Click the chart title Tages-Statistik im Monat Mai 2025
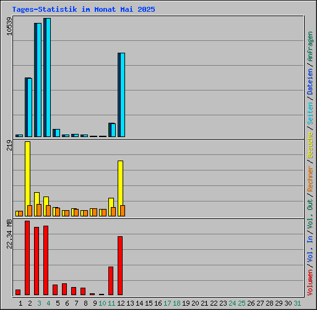The image size is (317, 310). (x=84, y=9)
